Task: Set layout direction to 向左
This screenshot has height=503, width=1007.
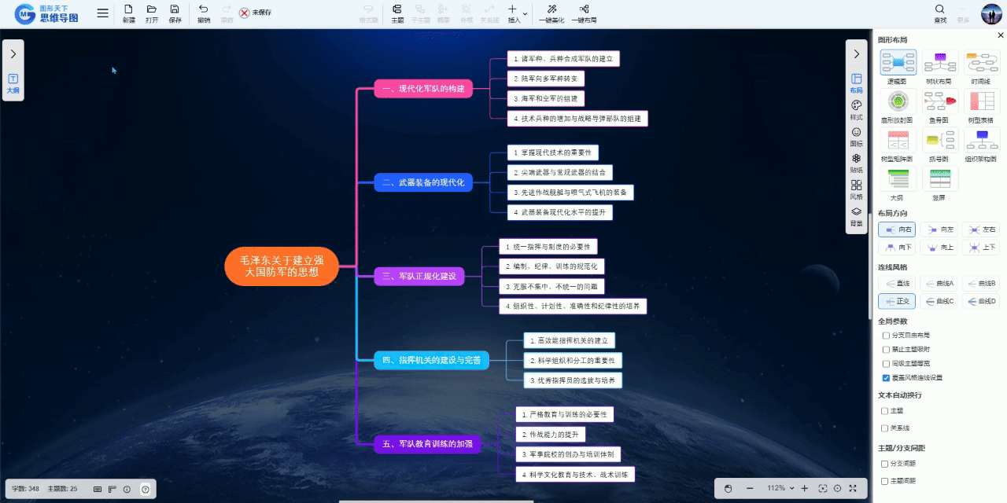Action: tap(939, 229)
